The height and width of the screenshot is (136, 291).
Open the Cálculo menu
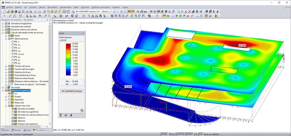[x=42, y=7]
